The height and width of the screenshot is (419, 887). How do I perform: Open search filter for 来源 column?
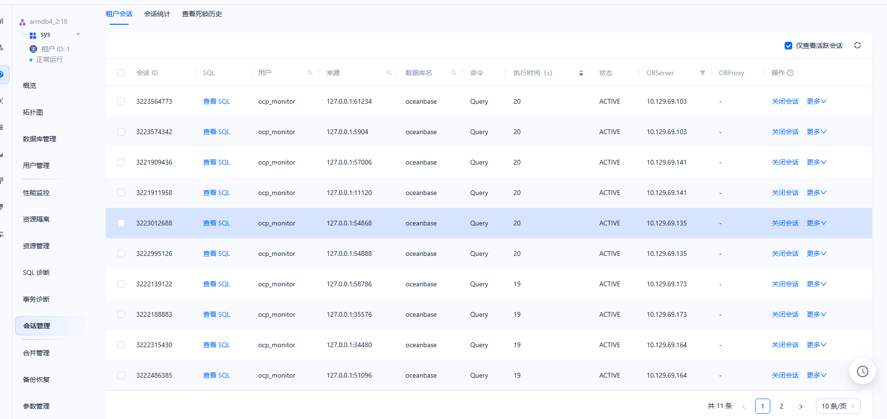coord(389,73)
